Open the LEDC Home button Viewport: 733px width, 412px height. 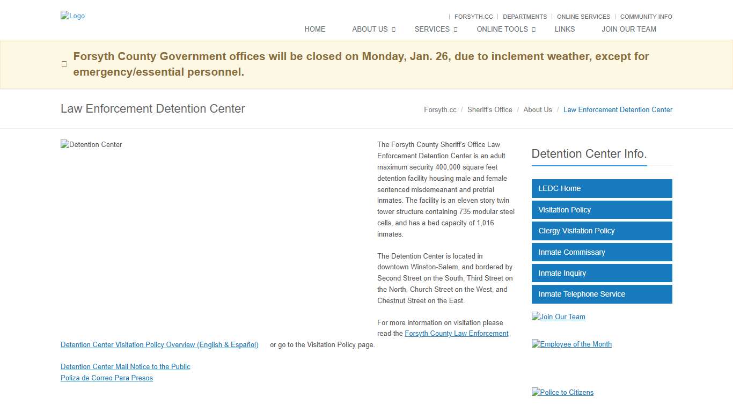point(602,188)
